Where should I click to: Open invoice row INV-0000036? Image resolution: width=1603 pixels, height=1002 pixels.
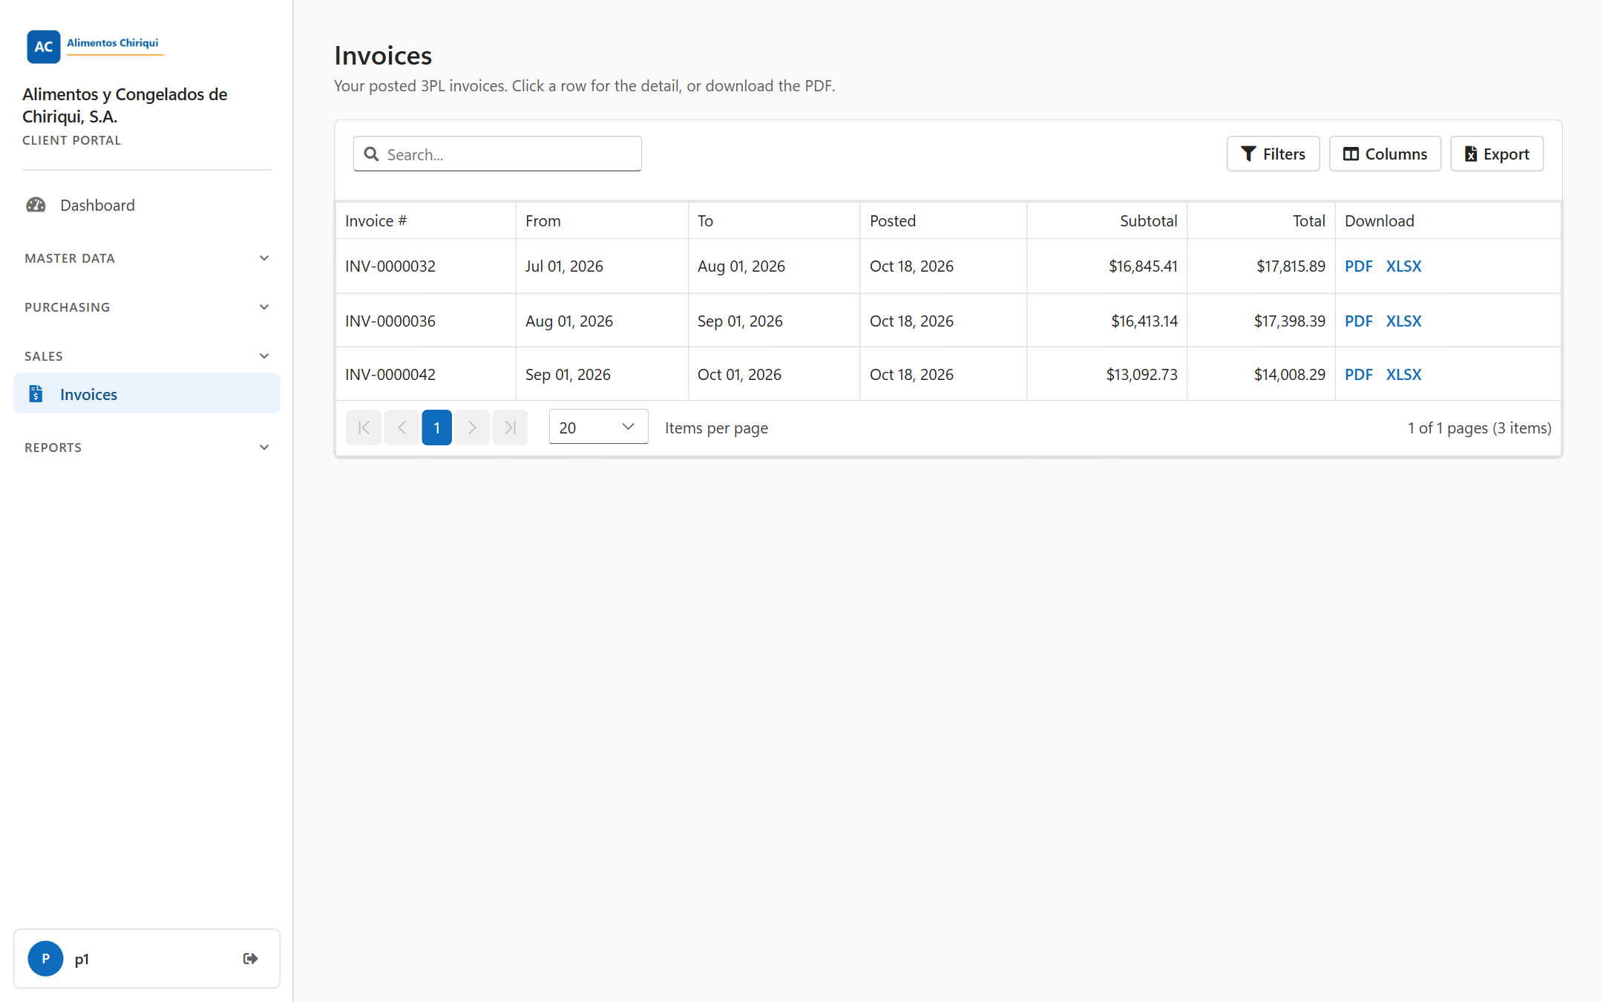[948, 321]
